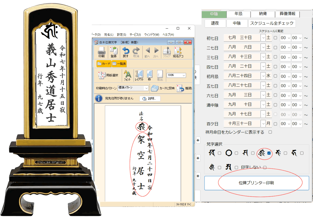
Task: Open the 設定(S) menu
Action: pos(121,35)
